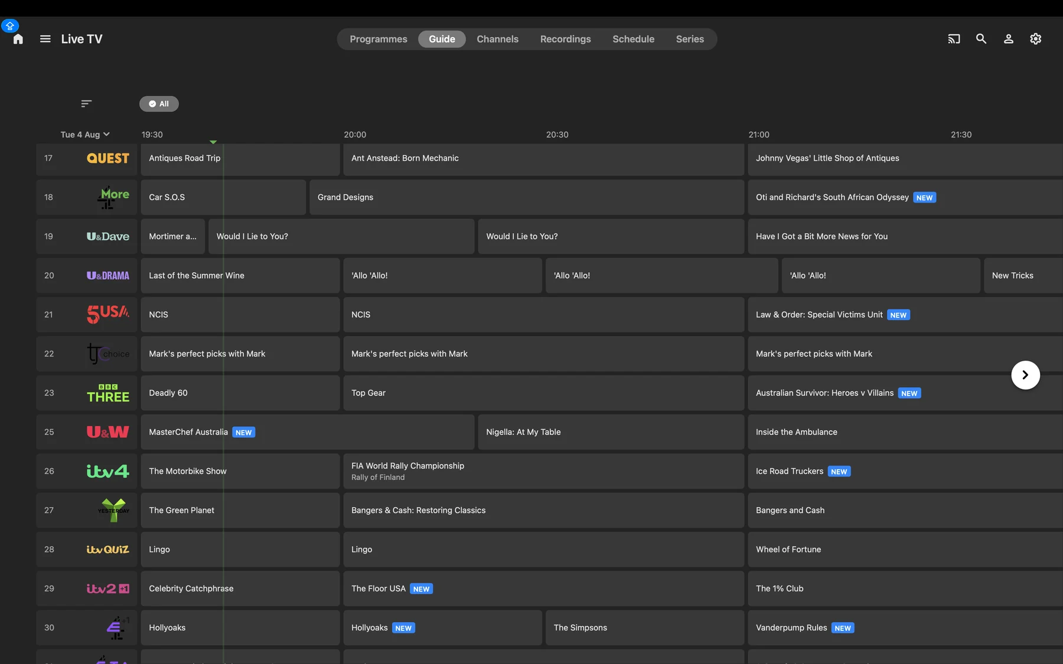The width and height of the screenshot is (1063, 664).
Task: Open Have I Got a Bit More News for You
Action: click(x=905, y=236)
